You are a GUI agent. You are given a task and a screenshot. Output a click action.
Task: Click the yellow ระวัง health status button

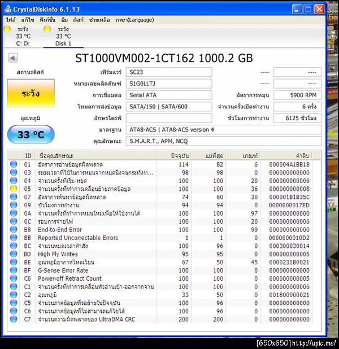(31, 93)
